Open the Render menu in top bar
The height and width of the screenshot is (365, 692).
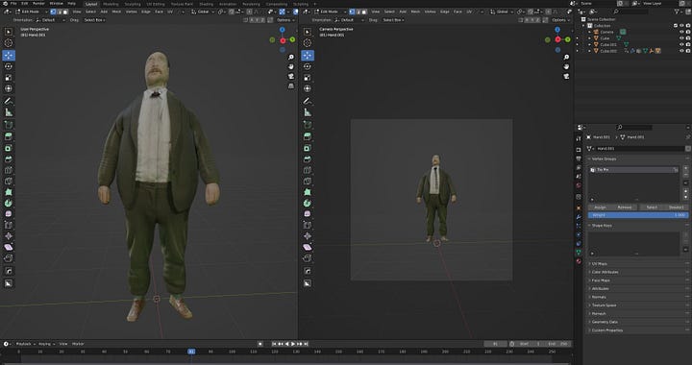[38, 4]
